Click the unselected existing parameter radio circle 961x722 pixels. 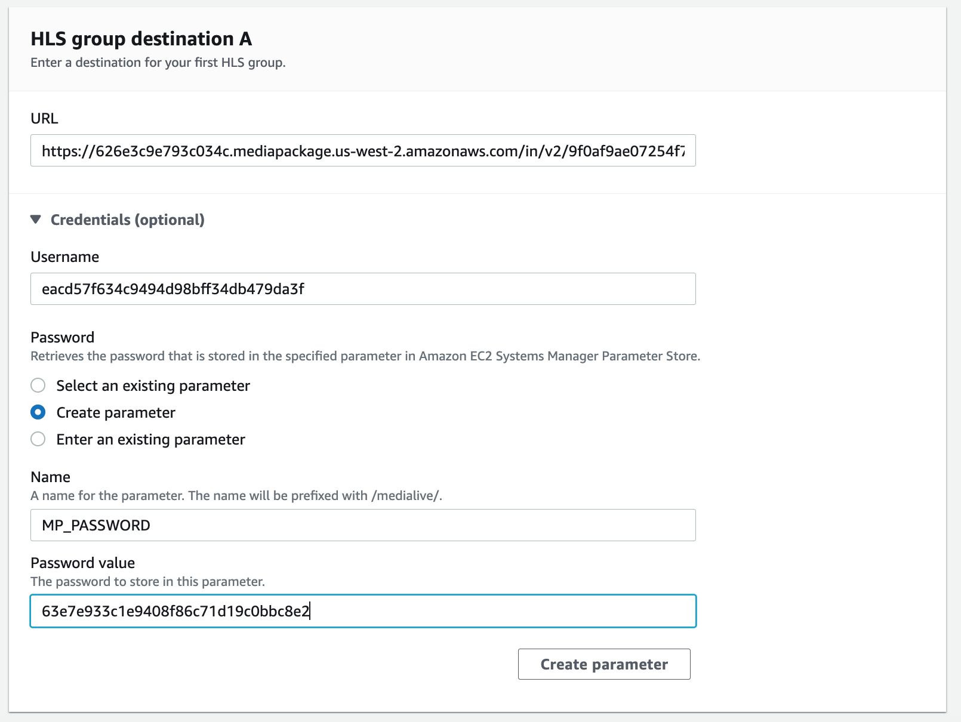[x=38, y=385]
